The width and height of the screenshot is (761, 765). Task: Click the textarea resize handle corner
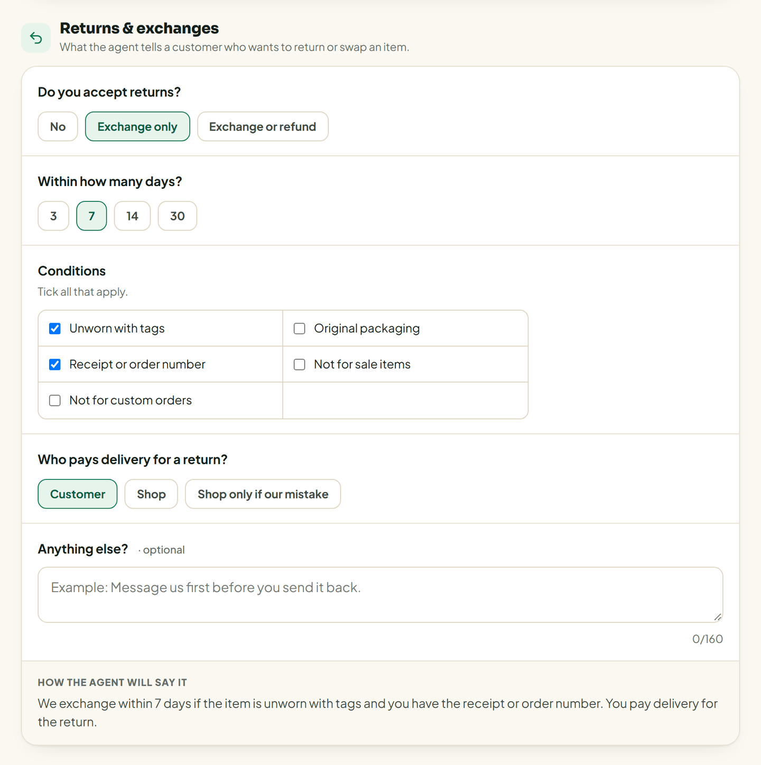(718, 617)
